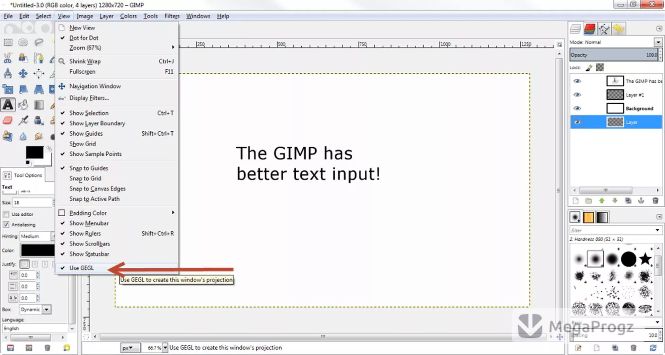Open the Layer menu
665x355 pixels.
(106, 16)
